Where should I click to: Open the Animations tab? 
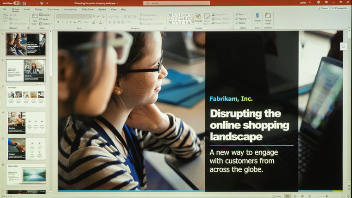pyautogui.click(x=70, y=9)
